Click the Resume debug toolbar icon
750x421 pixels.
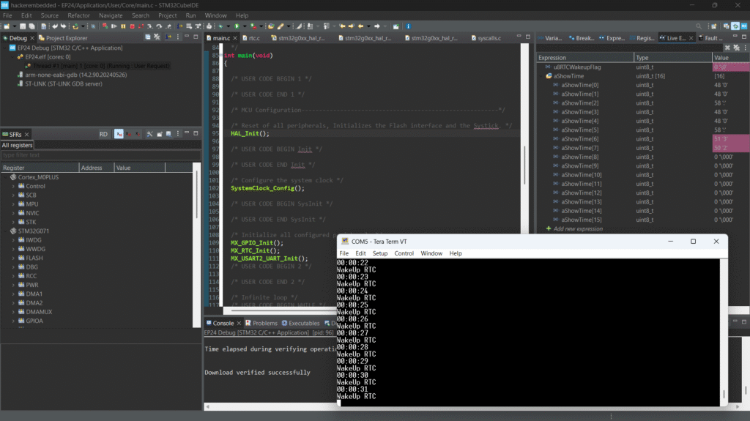point(114,26)
